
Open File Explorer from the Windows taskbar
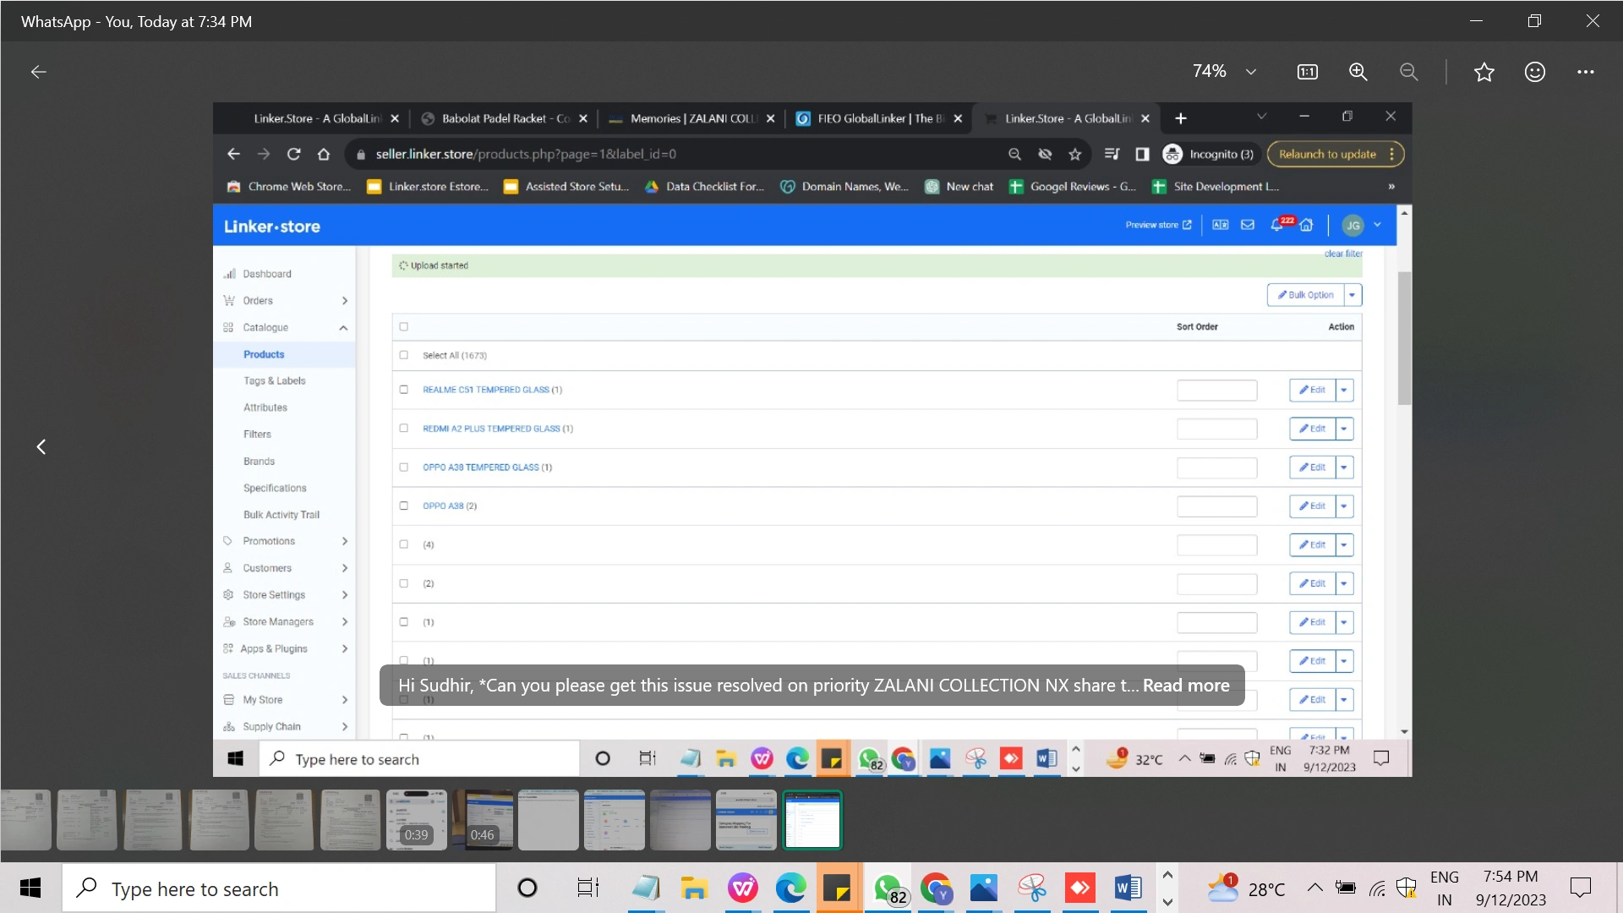(x=694, y=888)
